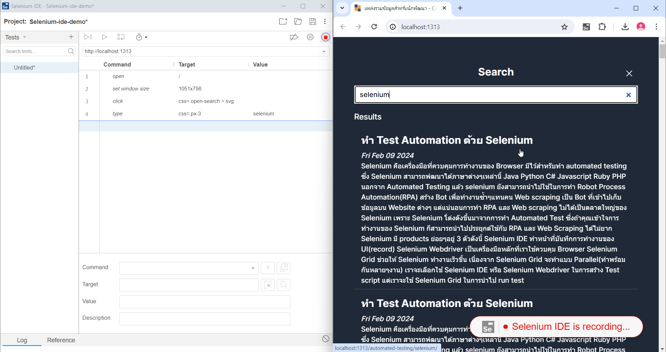Open the Chrome tab search dropdown
The image size is (666, 352).
[342, 8]
